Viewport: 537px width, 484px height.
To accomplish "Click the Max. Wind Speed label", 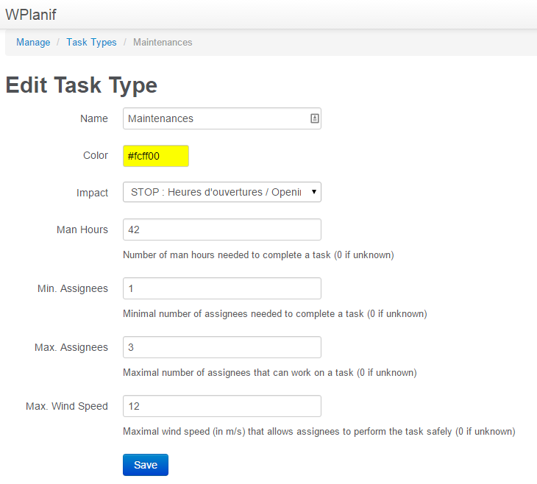I will (x=67, y=406).
